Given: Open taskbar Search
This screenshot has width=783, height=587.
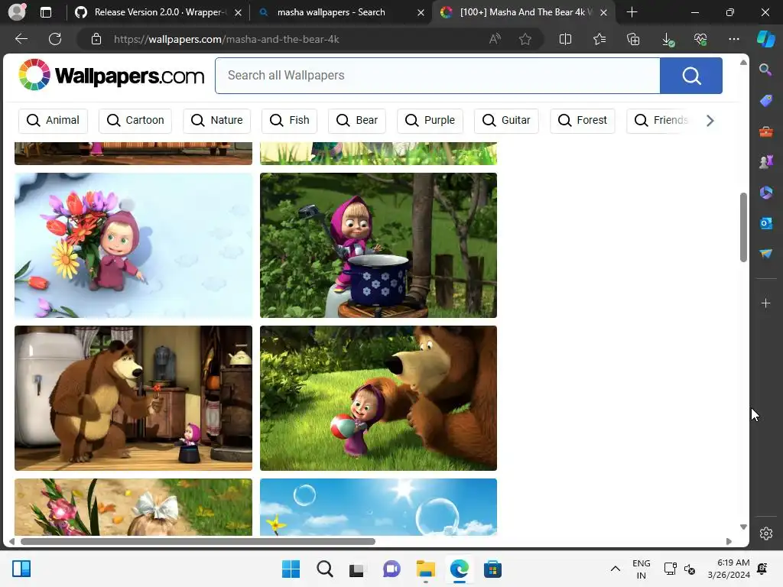Looking at the screenshot, I should coord(324,569).
